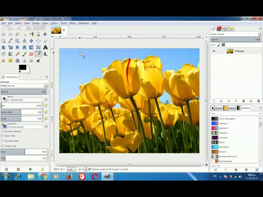Select the Free Select lasso tool

click(17, 34)
